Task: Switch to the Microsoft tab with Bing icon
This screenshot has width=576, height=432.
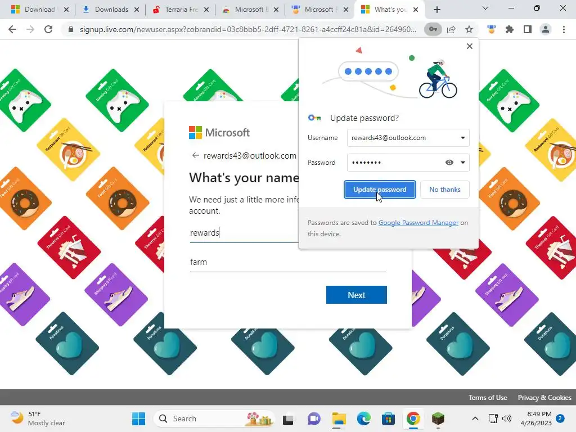Action: tap(251, 10)
